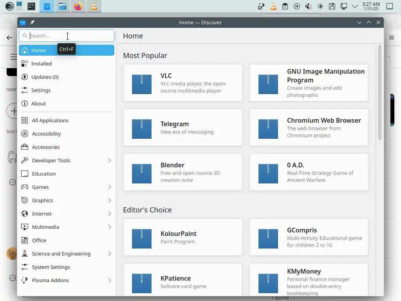Open the Installed apps list icon

[x=25, y=63]
